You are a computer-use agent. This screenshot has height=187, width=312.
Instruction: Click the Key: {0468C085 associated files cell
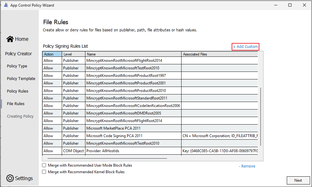click(x=220, y=151)
